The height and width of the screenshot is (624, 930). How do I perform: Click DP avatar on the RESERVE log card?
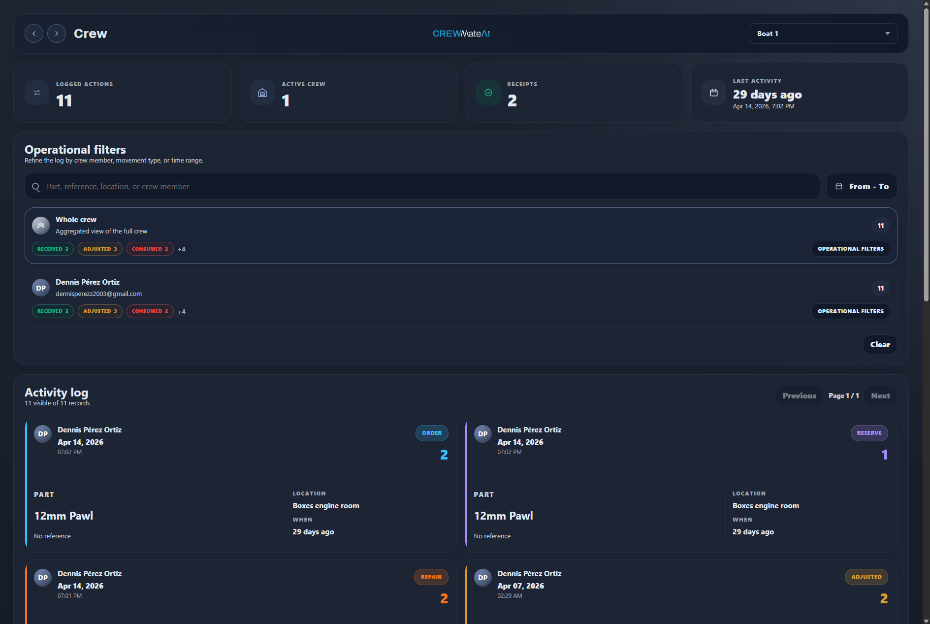tap(483, 434)
